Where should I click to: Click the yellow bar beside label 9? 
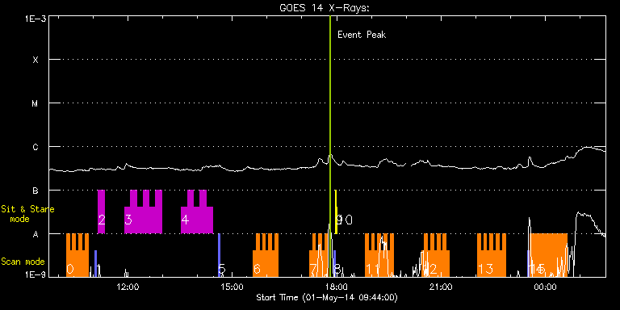336,212
